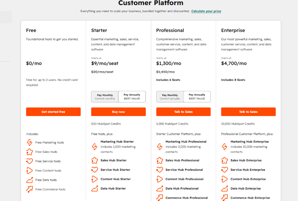Click the Free plan heading
The image size is (298, 201).
click(31, 30)
